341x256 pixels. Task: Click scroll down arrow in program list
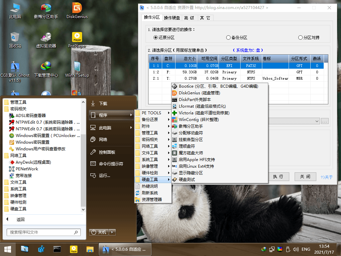[x=83, y=209]
